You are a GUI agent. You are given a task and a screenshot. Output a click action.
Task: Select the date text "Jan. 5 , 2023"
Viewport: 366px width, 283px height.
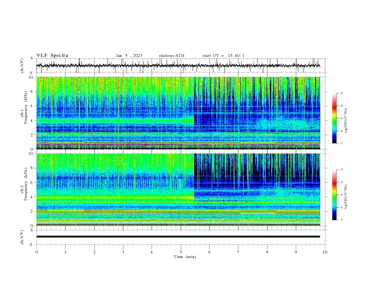click(129, 55)
